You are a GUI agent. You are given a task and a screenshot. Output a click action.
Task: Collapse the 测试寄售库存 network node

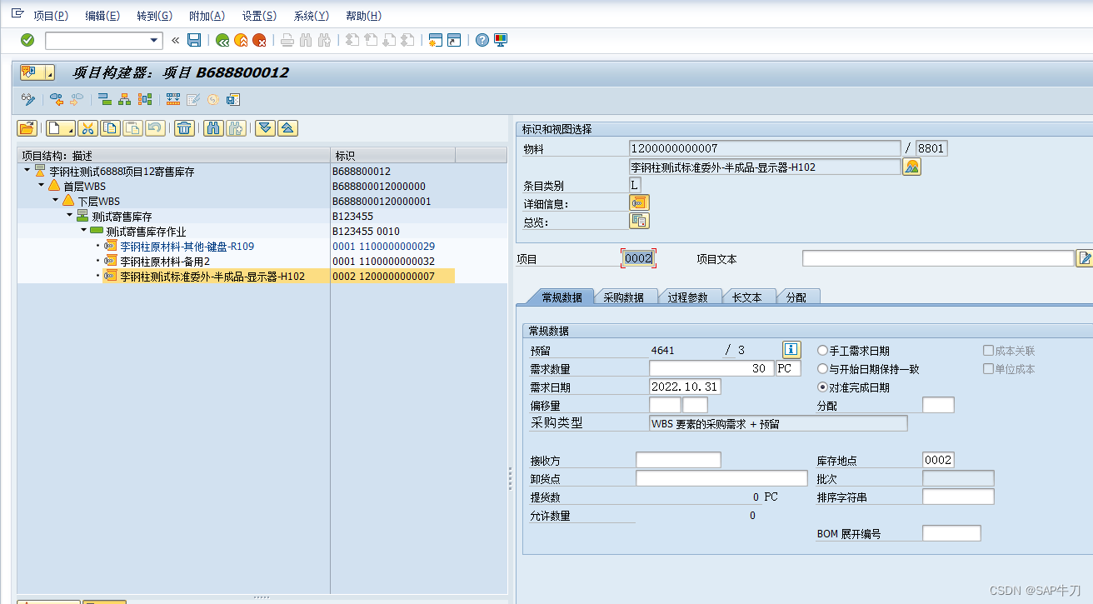[70, 216]
